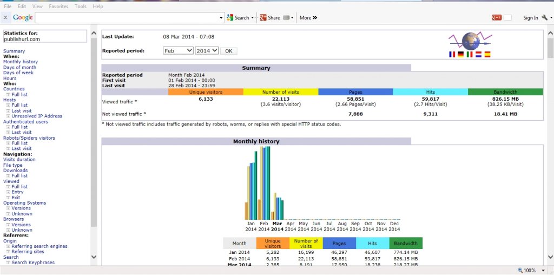This screenshot has height=275, width=554.
Task: Go to Monthly history in sidebar
Action: (x=21, y=62)
